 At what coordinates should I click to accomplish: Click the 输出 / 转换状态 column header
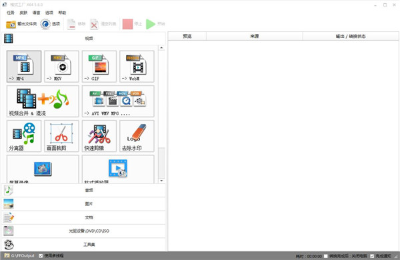pos(351,36)
